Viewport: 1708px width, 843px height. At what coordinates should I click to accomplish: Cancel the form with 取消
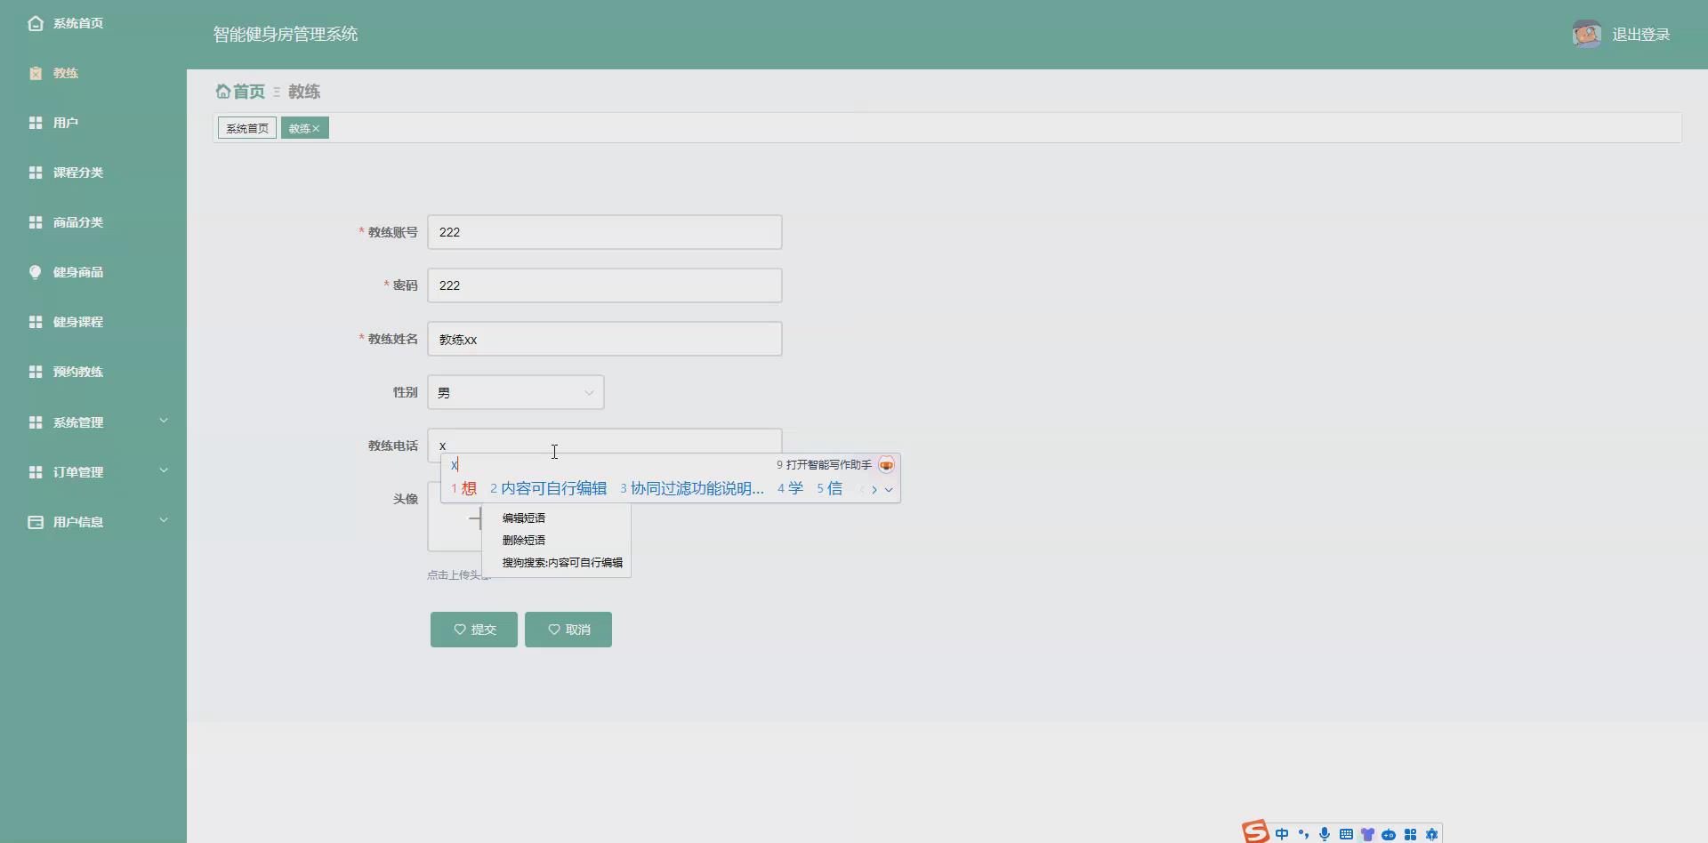click(568, 630)
